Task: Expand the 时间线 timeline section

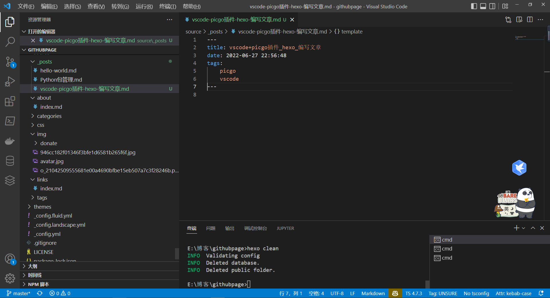Action: (99, 275)
